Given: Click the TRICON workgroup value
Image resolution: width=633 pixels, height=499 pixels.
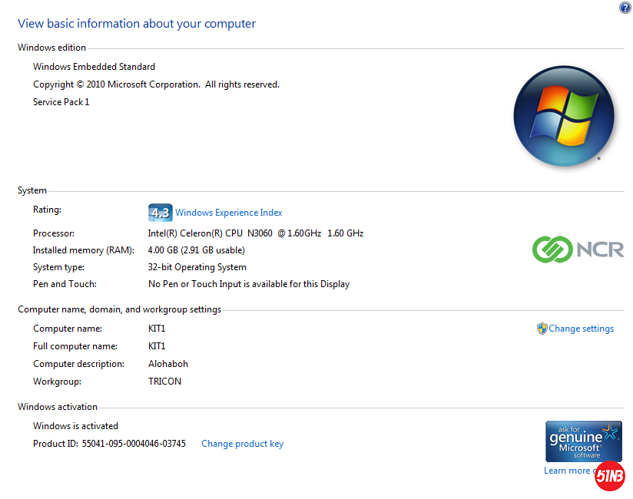Looking at the screenshot, I should point(164,382).
